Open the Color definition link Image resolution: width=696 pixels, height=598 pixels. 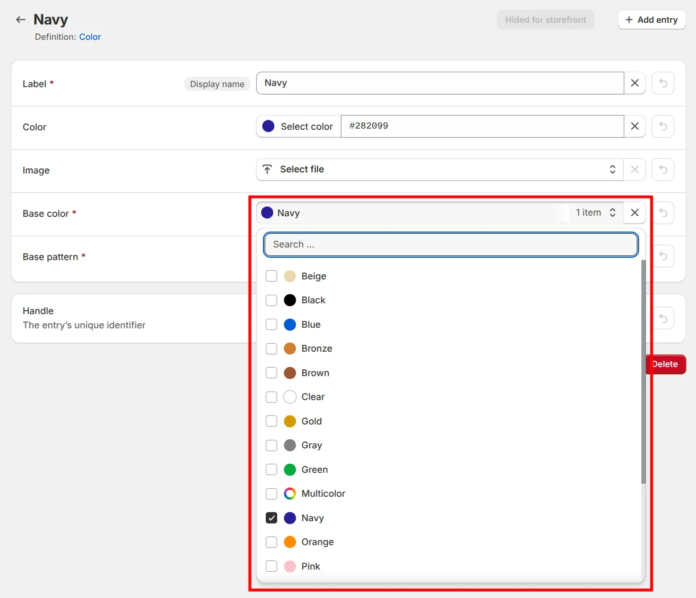(x=90, y=37)
